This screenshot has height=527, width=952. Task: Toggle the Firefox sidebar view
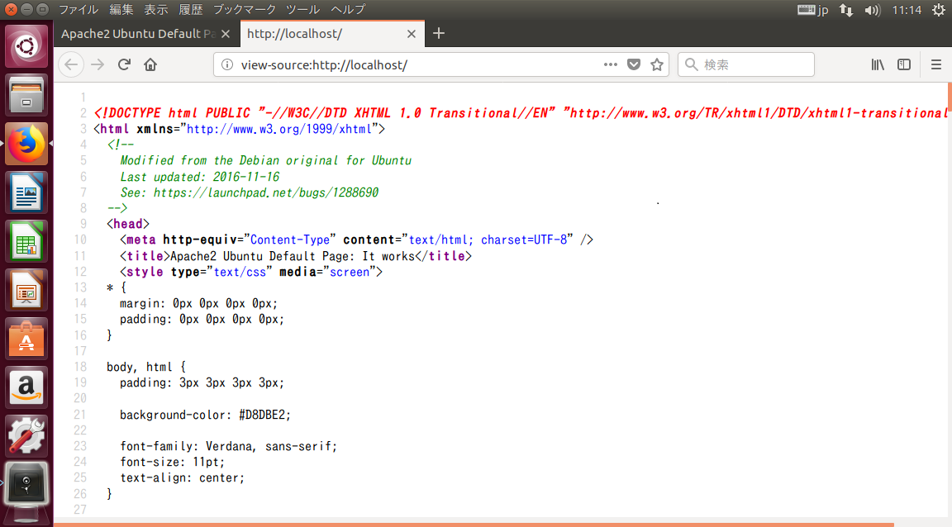point(903,64)
